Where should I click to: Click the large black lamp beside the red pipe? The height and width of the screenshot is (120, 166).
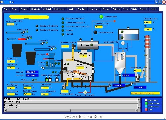pos(95,32)
